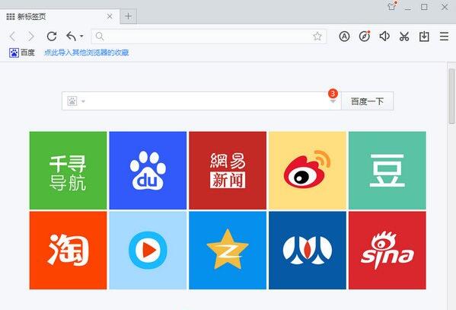The width and height of the screenshot is (456, 310).
Task: Open notification dropdown with badge 3
Action: tap(333, 97)
